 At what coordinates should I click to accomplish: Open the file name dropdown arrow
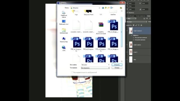pos(109,65)
